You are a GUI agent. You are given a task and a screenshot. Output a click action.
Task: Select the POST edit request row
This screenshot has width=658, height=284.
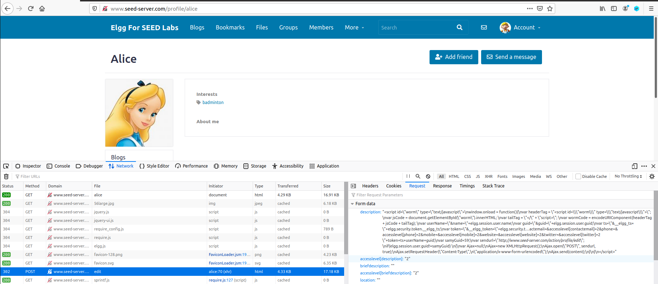tap(172, 272)
